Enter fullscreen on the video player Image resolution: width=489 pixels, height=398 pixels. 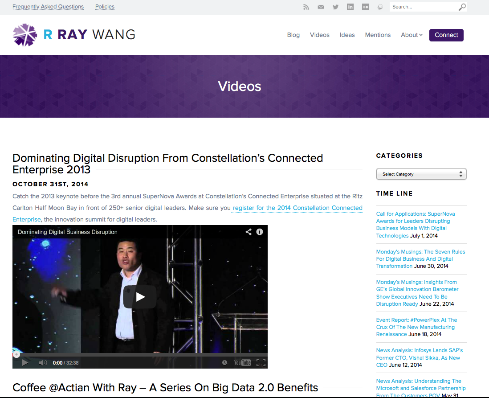pyautogui.click(x=261, y=363)
